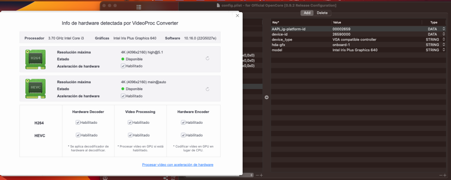Toggle H264 Video Processing Habilitado checkbox

pyautogui.click(x=130, y=122)
